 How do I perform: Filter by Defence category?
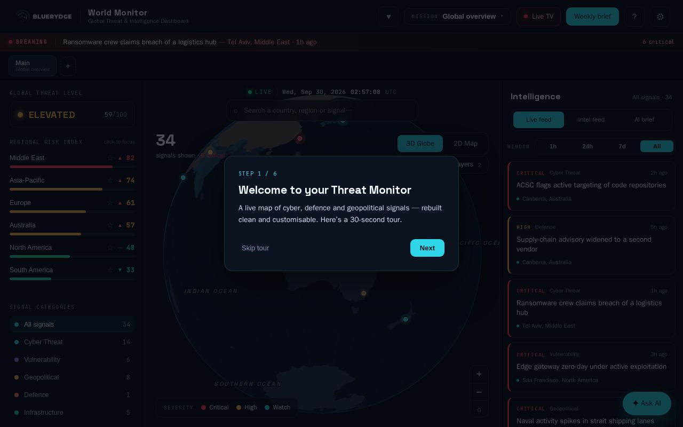[72, 395]
